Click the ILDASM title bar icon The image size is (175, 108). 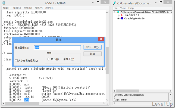click(115, 3)
